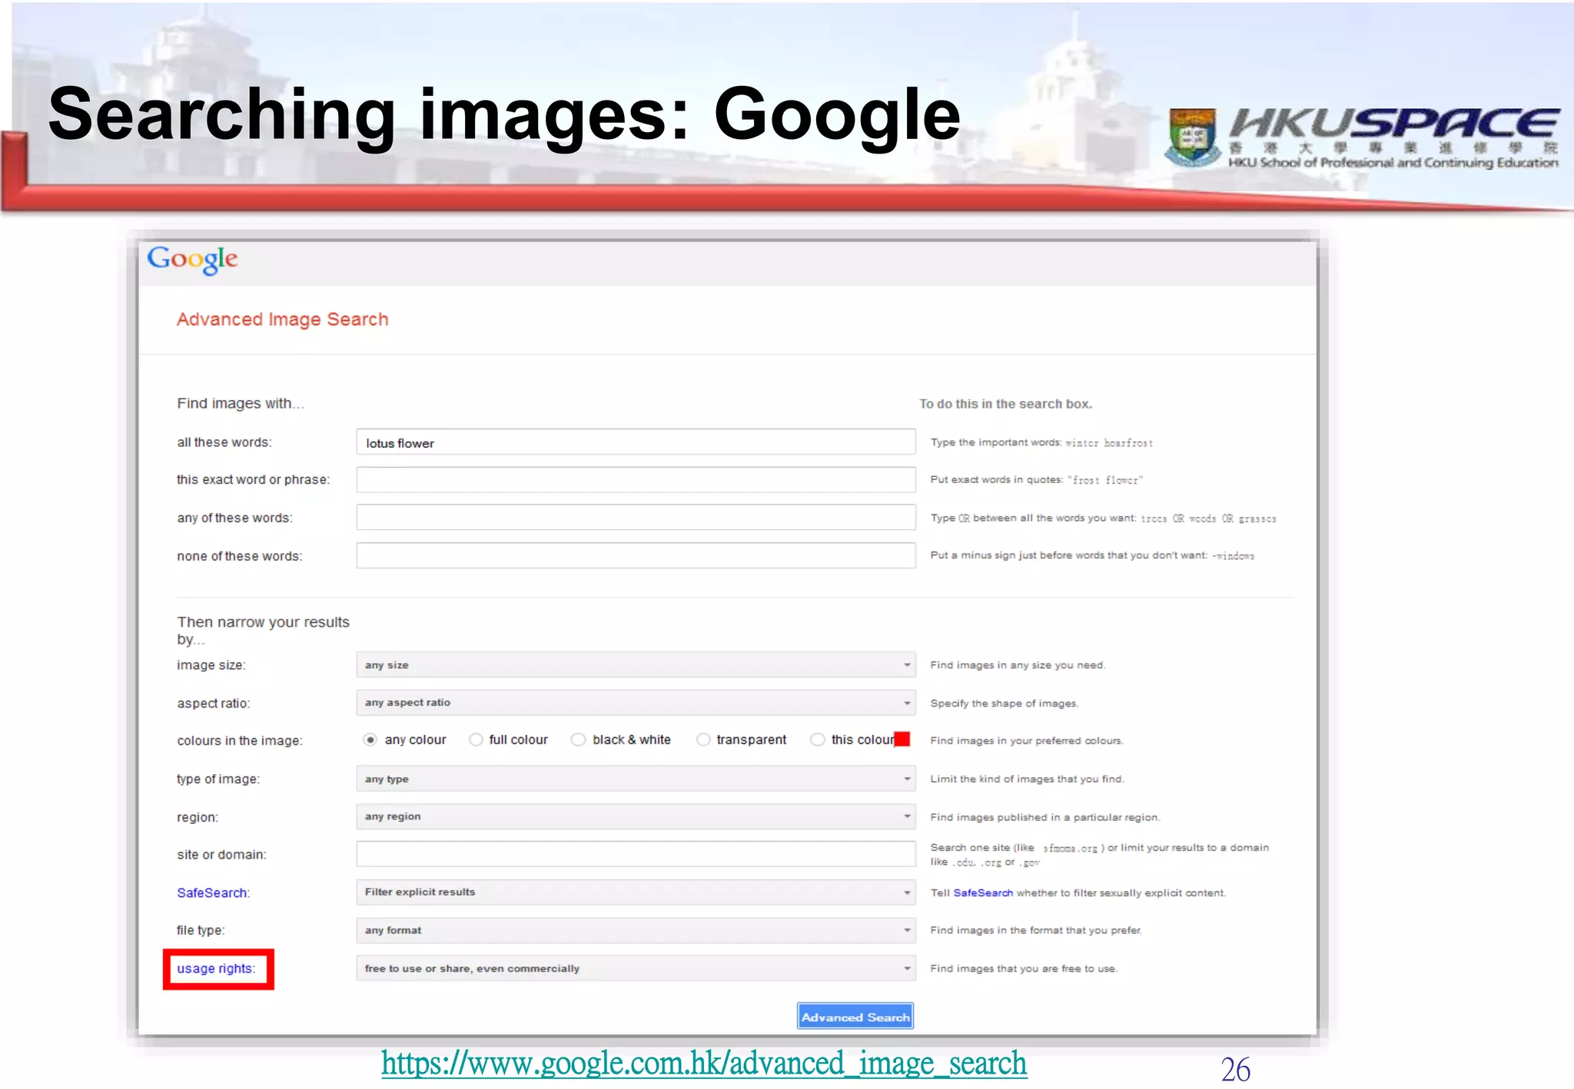This screenshot has height=1089, width=1574.
Task: Expand the 'any aspect ratio' dropdown
Action: (636, 703)
